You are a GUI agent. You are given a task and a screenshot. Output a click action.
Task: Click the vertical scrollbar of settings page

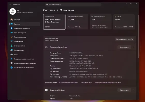[x=138, y=36]
